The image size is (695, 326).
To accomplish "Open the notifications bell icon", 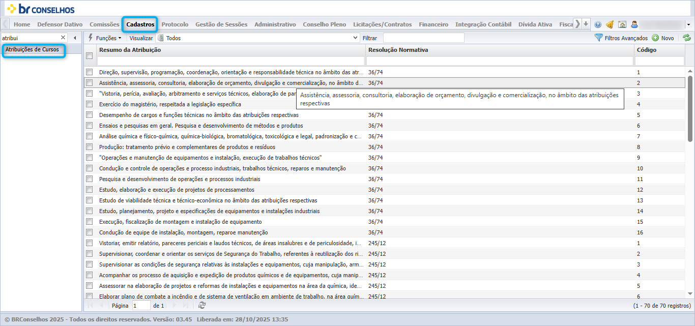I will click(610, 24).
